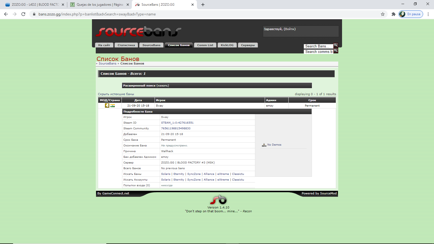Click the Войти login link
The image size is (434, 244).
(x=290, y=29)
